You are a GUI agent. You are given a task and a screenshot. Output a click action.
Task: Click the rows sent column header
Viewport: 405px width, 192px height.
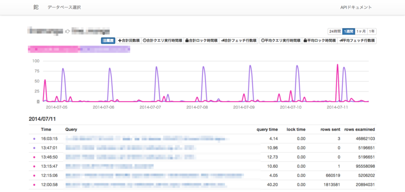click(x=331, y=129)
